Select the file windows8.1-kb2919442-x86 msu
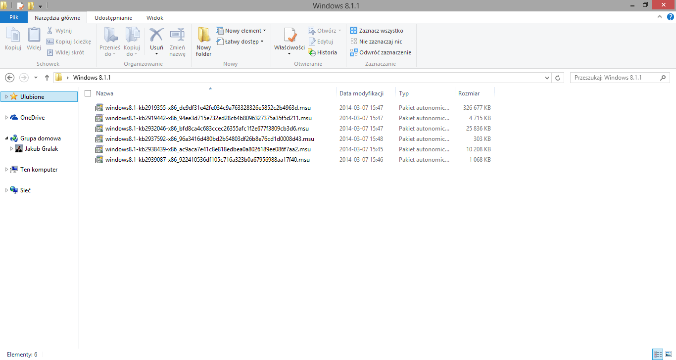Screen dimensions: 676x360 (208, 118)
